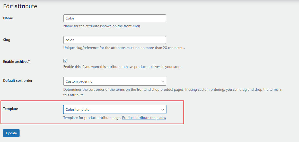299x142 pixels.
Task: Click the bold Template label
Action: click(x=11, y=109)
